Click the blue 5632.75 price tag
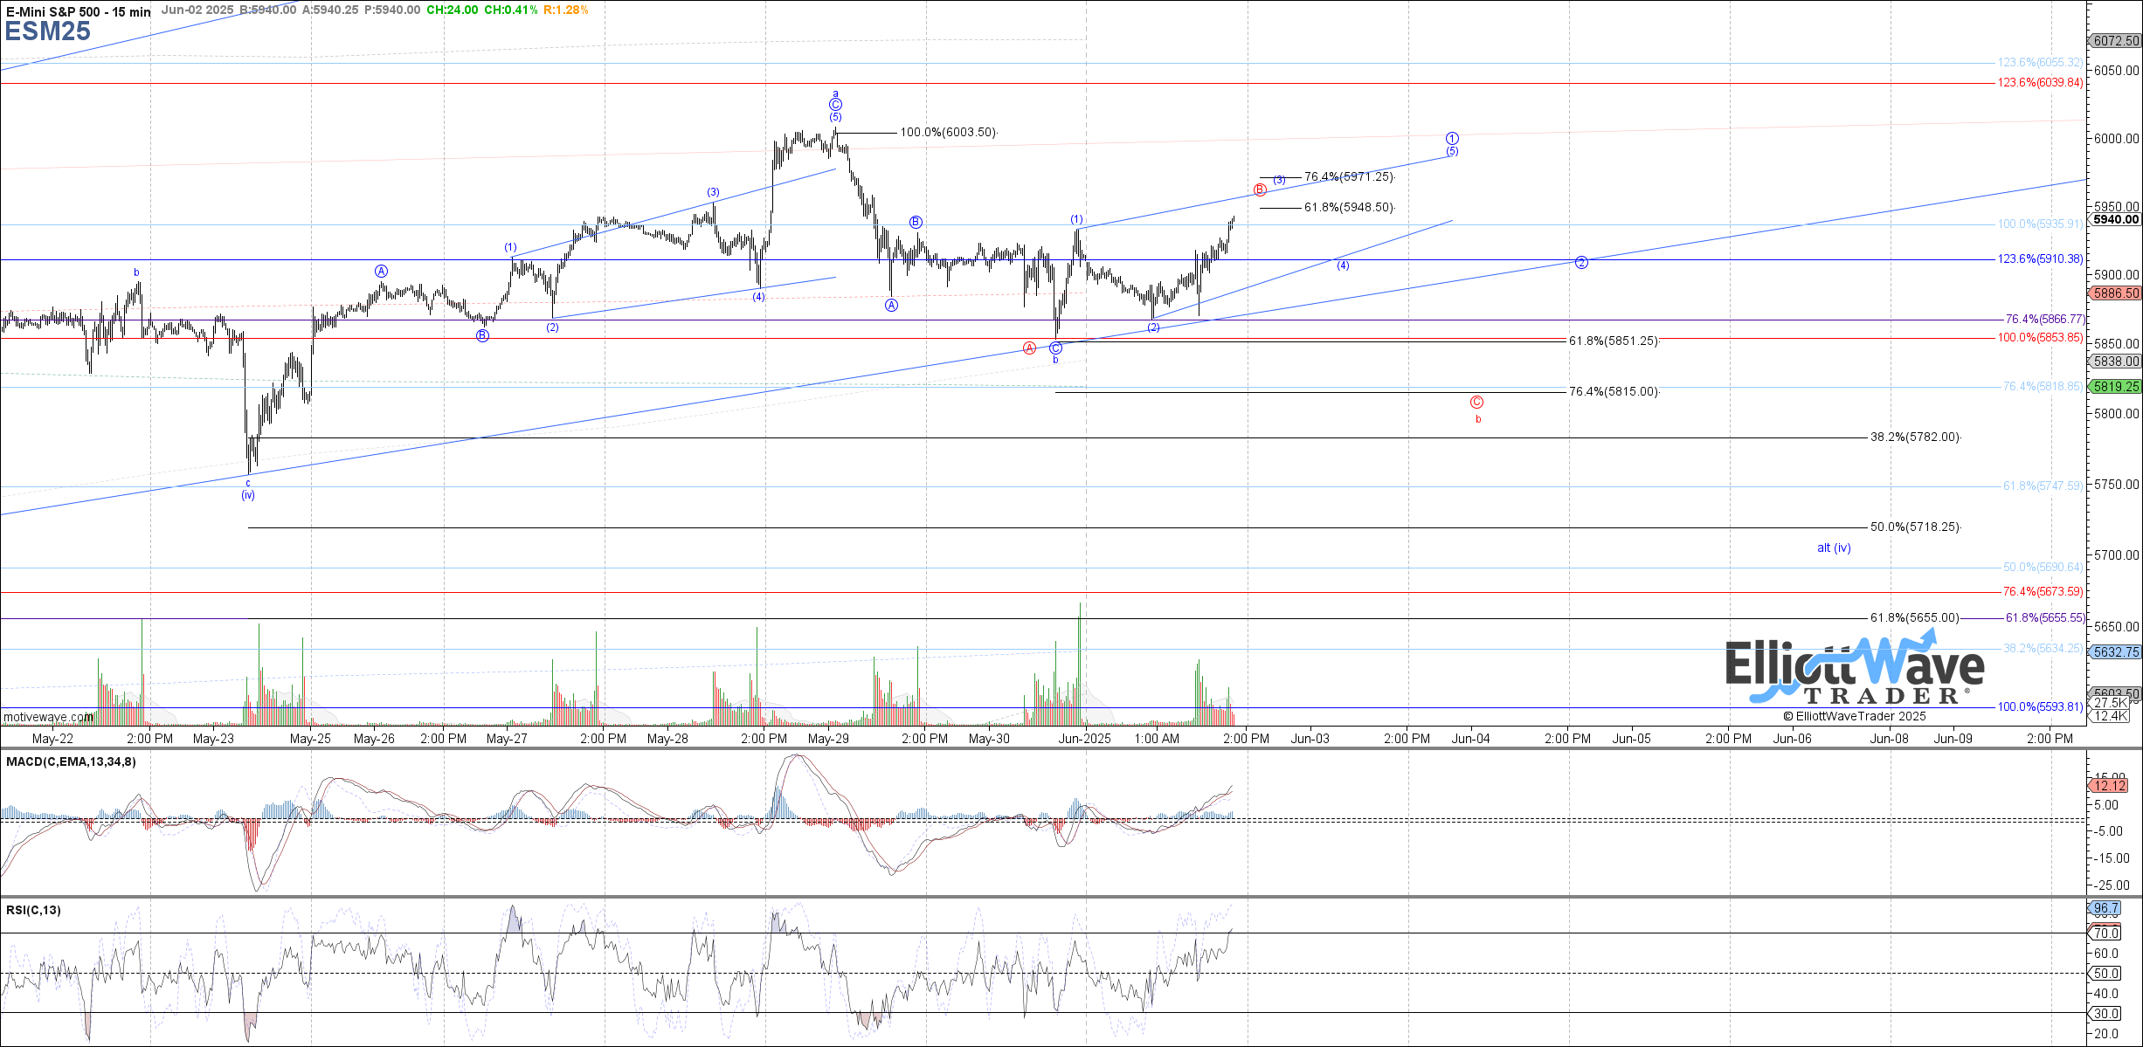 click(2116, 652)
